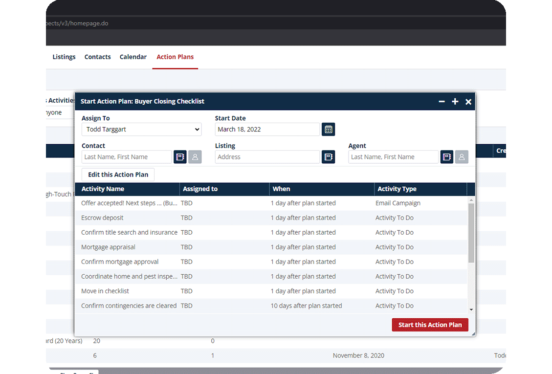This screenshot has width=552, height=374.
Task: Click 'November 8, 2020' in background table
Action: click(358, 356)
